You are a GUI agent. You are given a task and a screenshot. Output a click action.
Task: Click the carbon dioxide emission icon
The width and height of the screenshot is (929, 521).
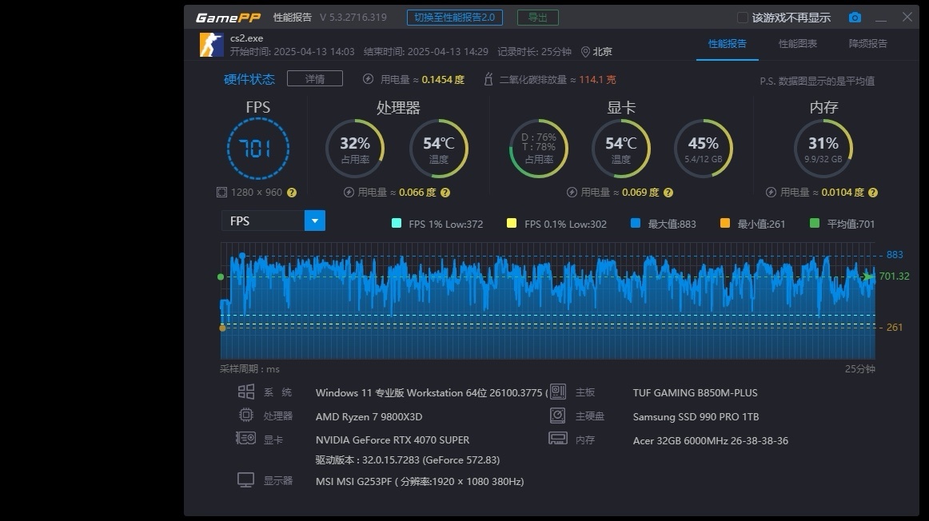click(488, 79)
